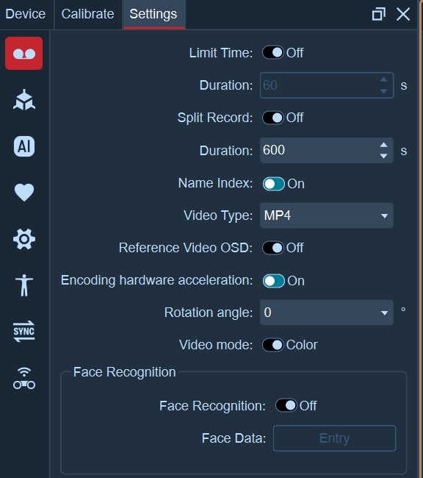Switch to the Calibrate tab
Image resolution: width=423 pixels, height=478 pixels.
pos(87,14)
